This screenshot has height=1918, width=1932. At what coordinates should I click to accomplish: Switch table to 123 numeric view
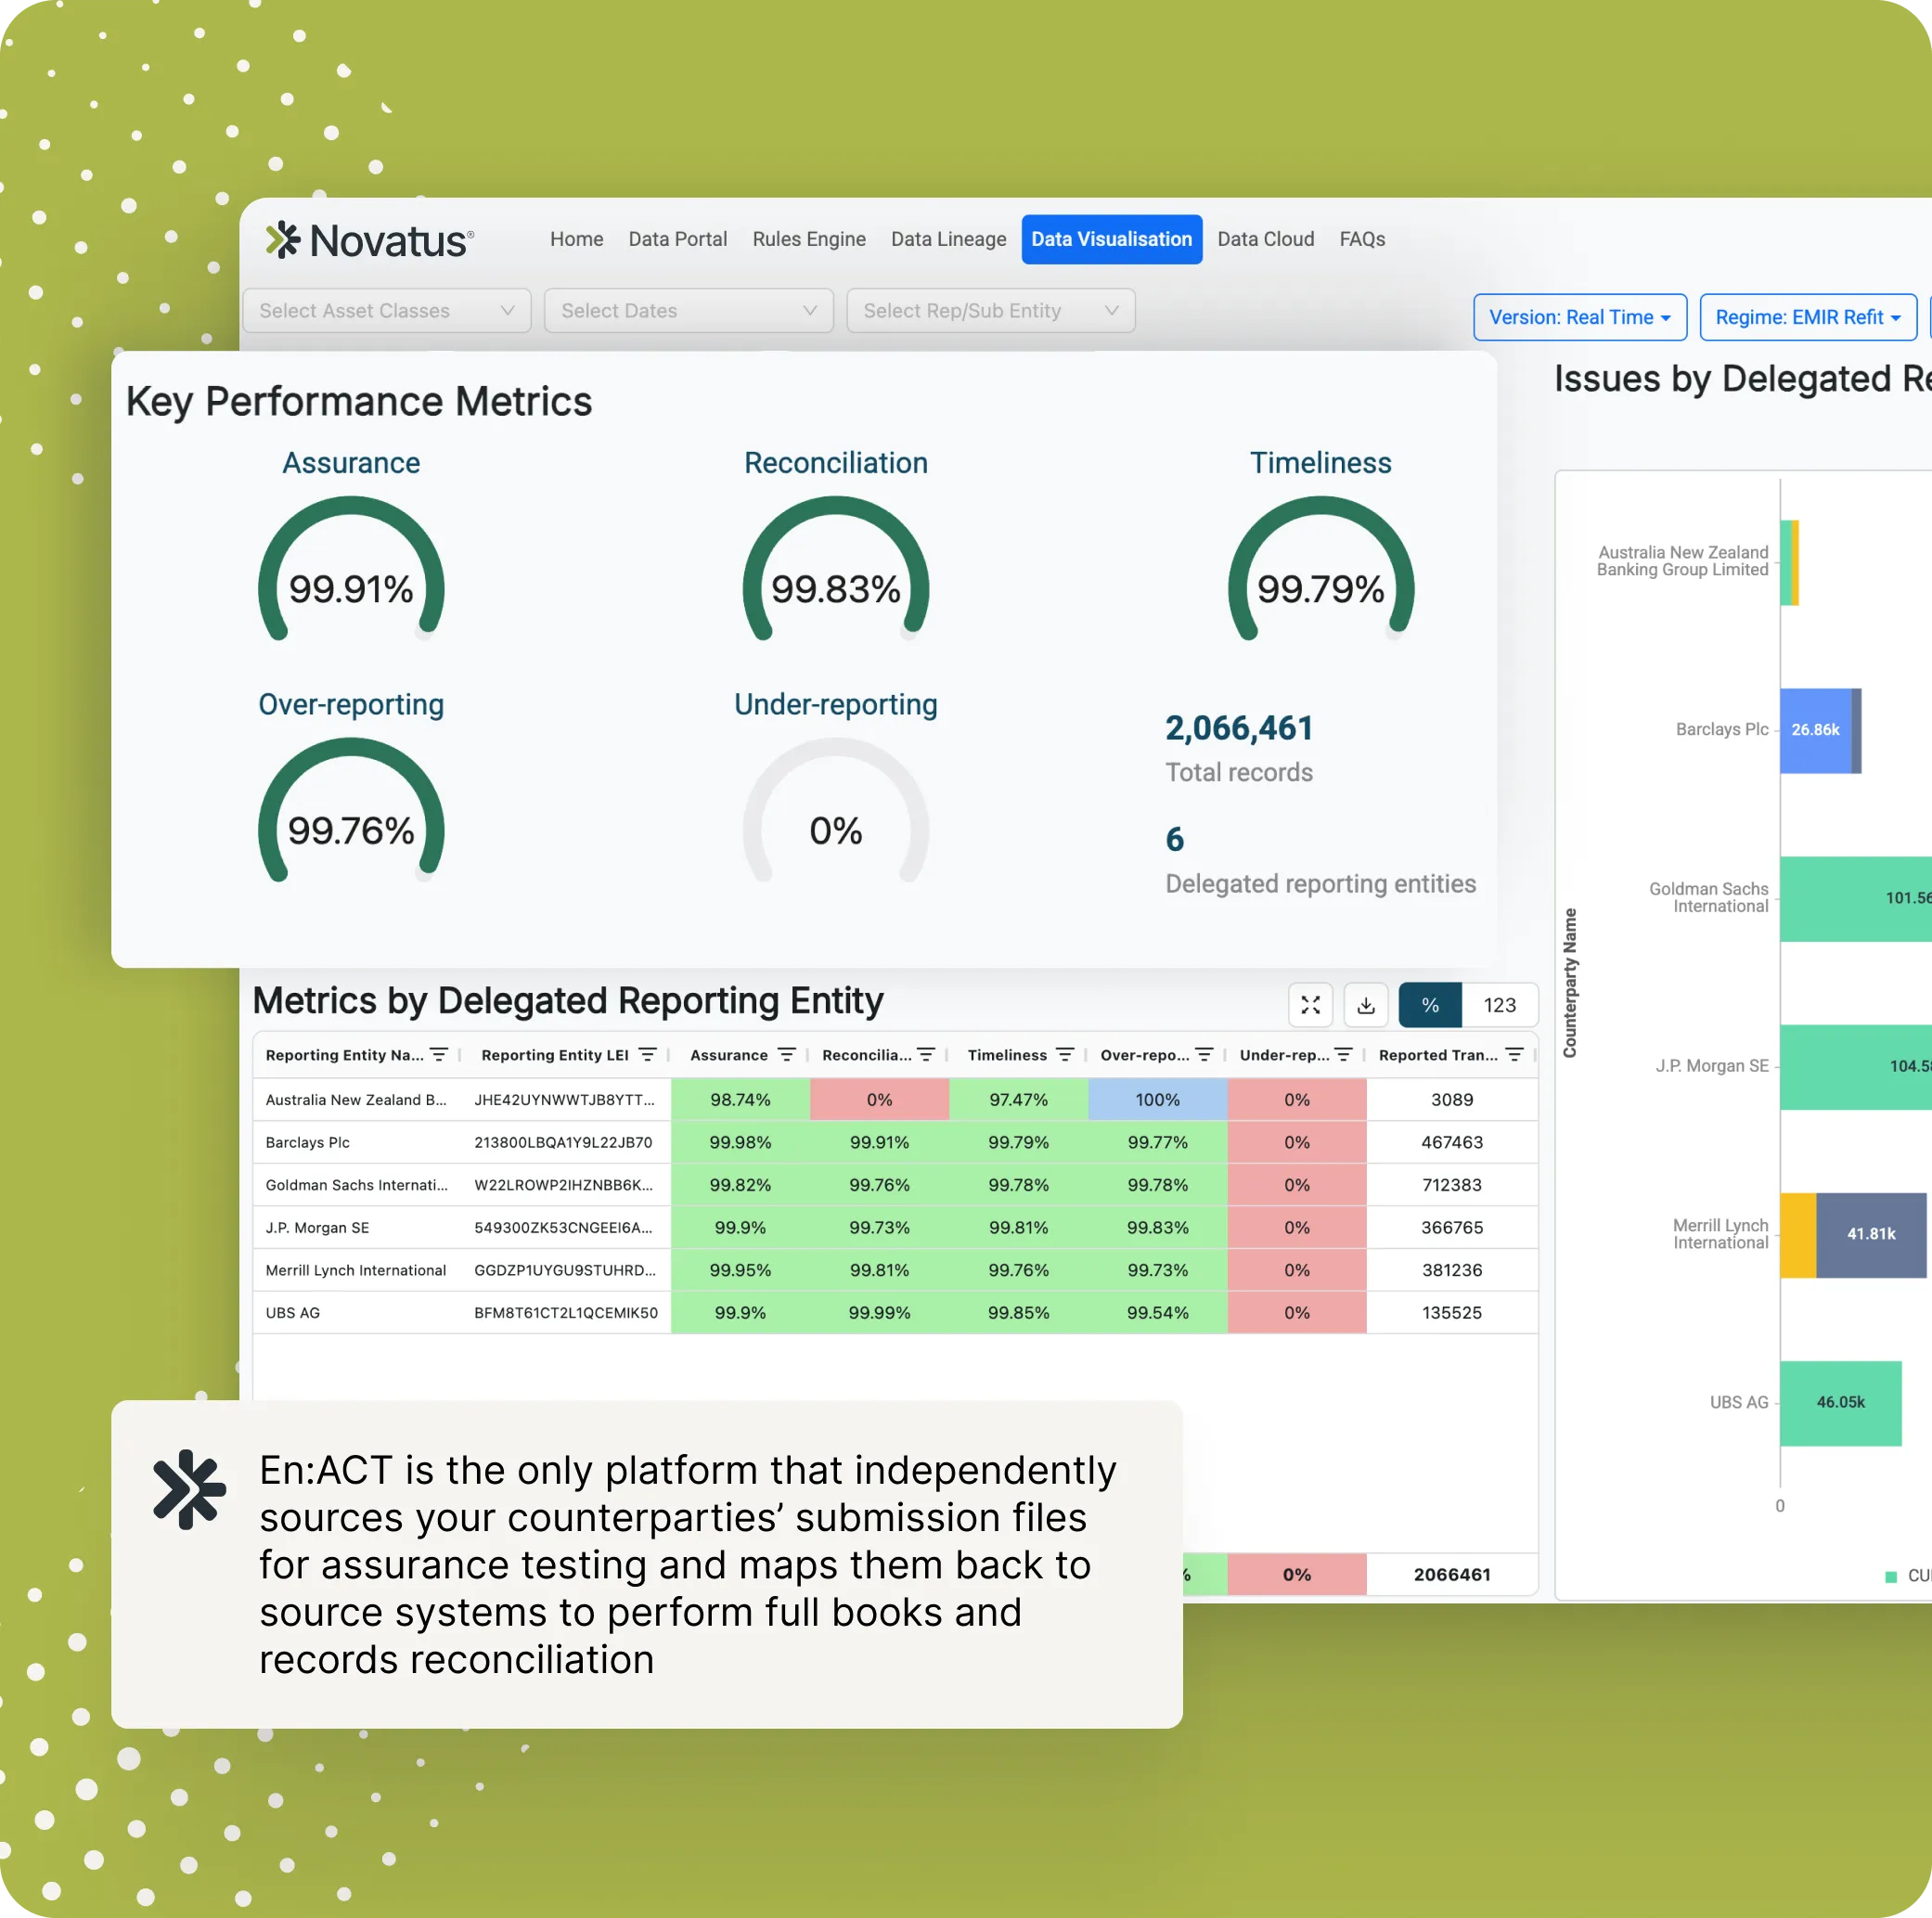pyautogui.click(x=1499, y=1005)
